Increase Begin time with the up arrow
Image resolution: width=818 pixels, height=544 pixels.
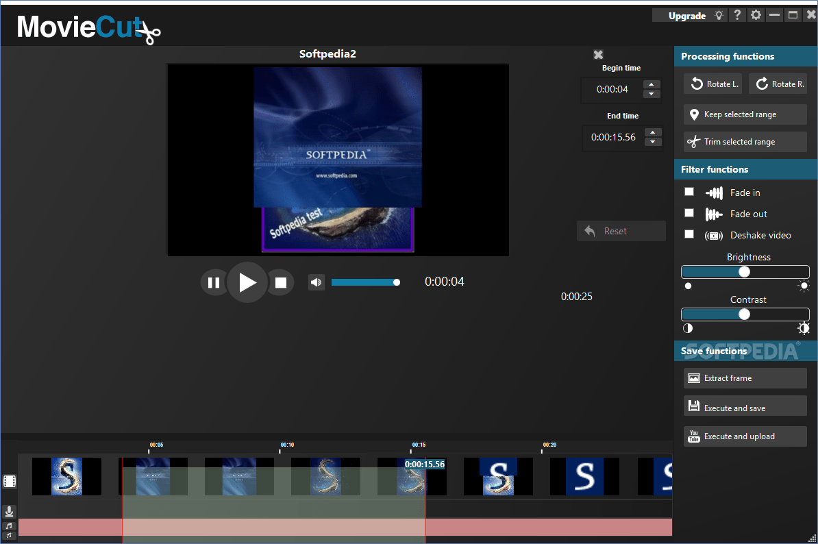653,85
